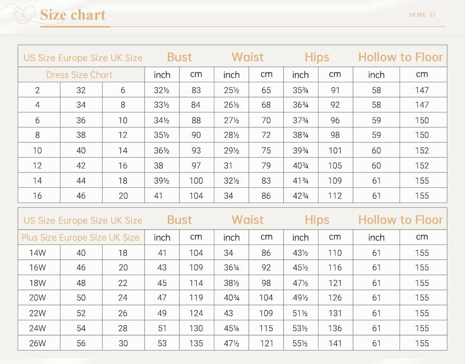Select the 135 bust cm value

[x=196, y=344]
